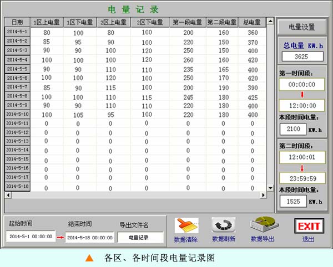Click the 起始时间 start time field

click(31, 237)
